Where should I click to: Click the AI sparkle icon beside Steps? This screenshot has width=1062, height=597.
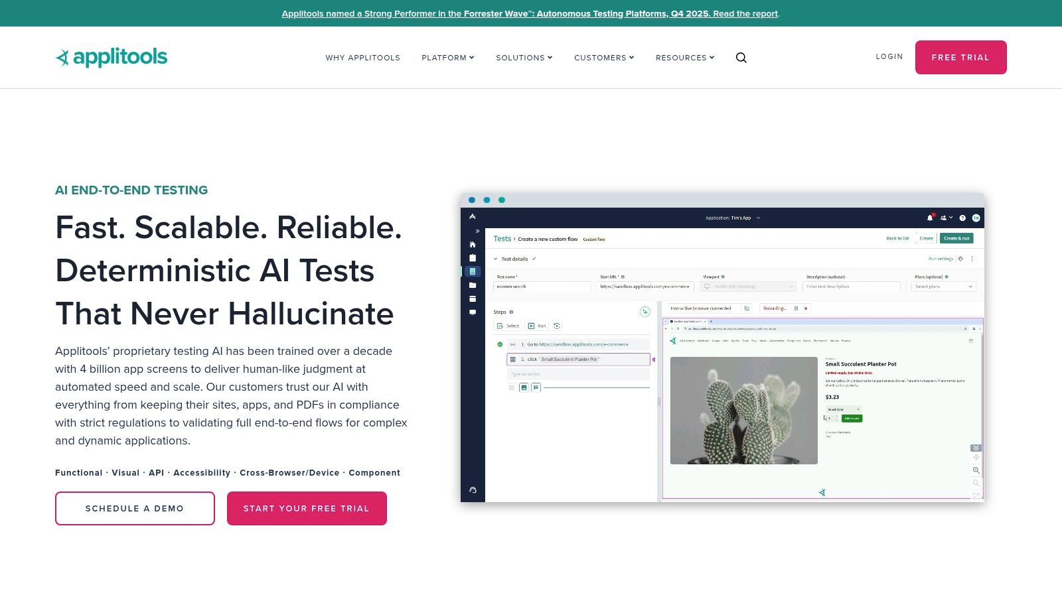click(x=644, y=312)
